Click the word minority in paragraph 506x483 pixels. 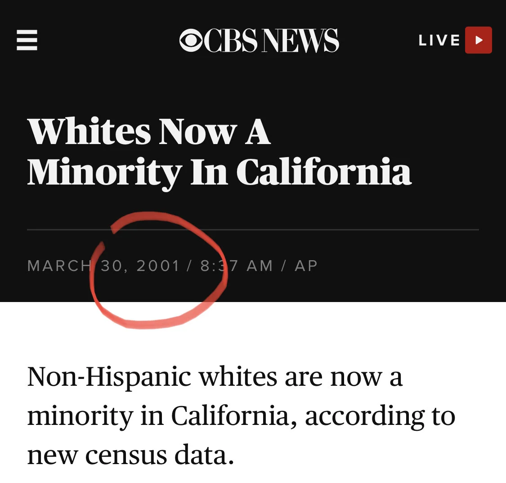(81, 417)
